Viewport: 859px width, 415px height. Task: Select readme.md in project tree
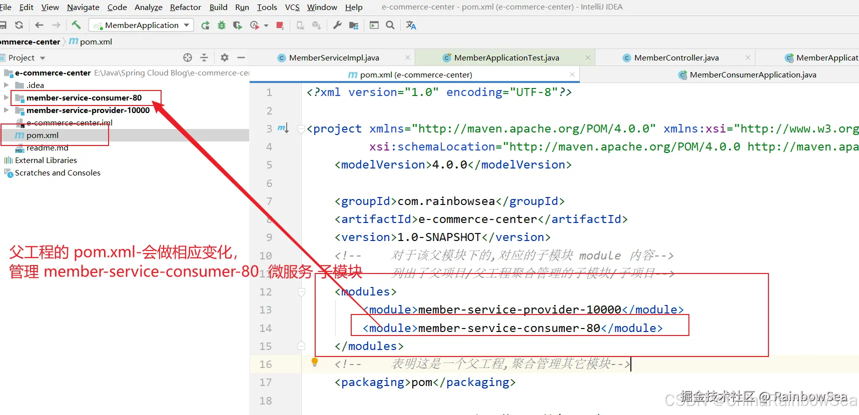47,147
